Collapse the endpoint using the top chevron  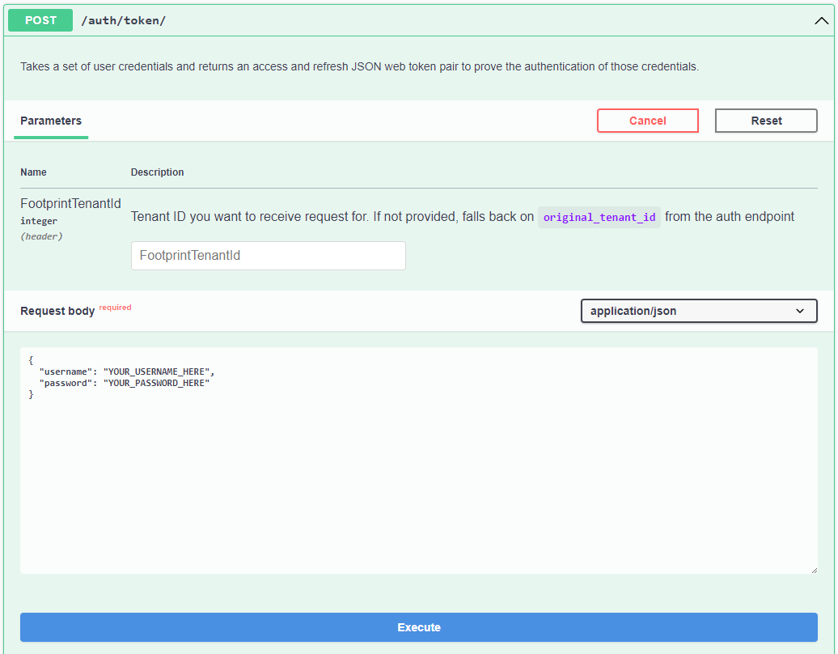pos(821,20)
